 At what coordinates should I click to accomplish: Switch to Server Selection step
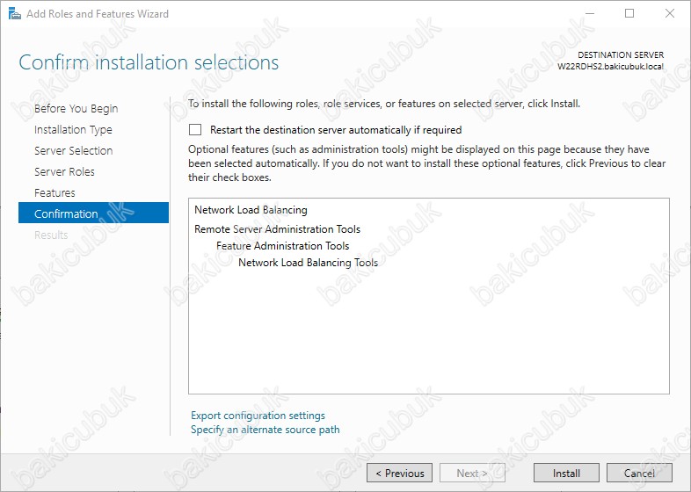pos(74,150)
